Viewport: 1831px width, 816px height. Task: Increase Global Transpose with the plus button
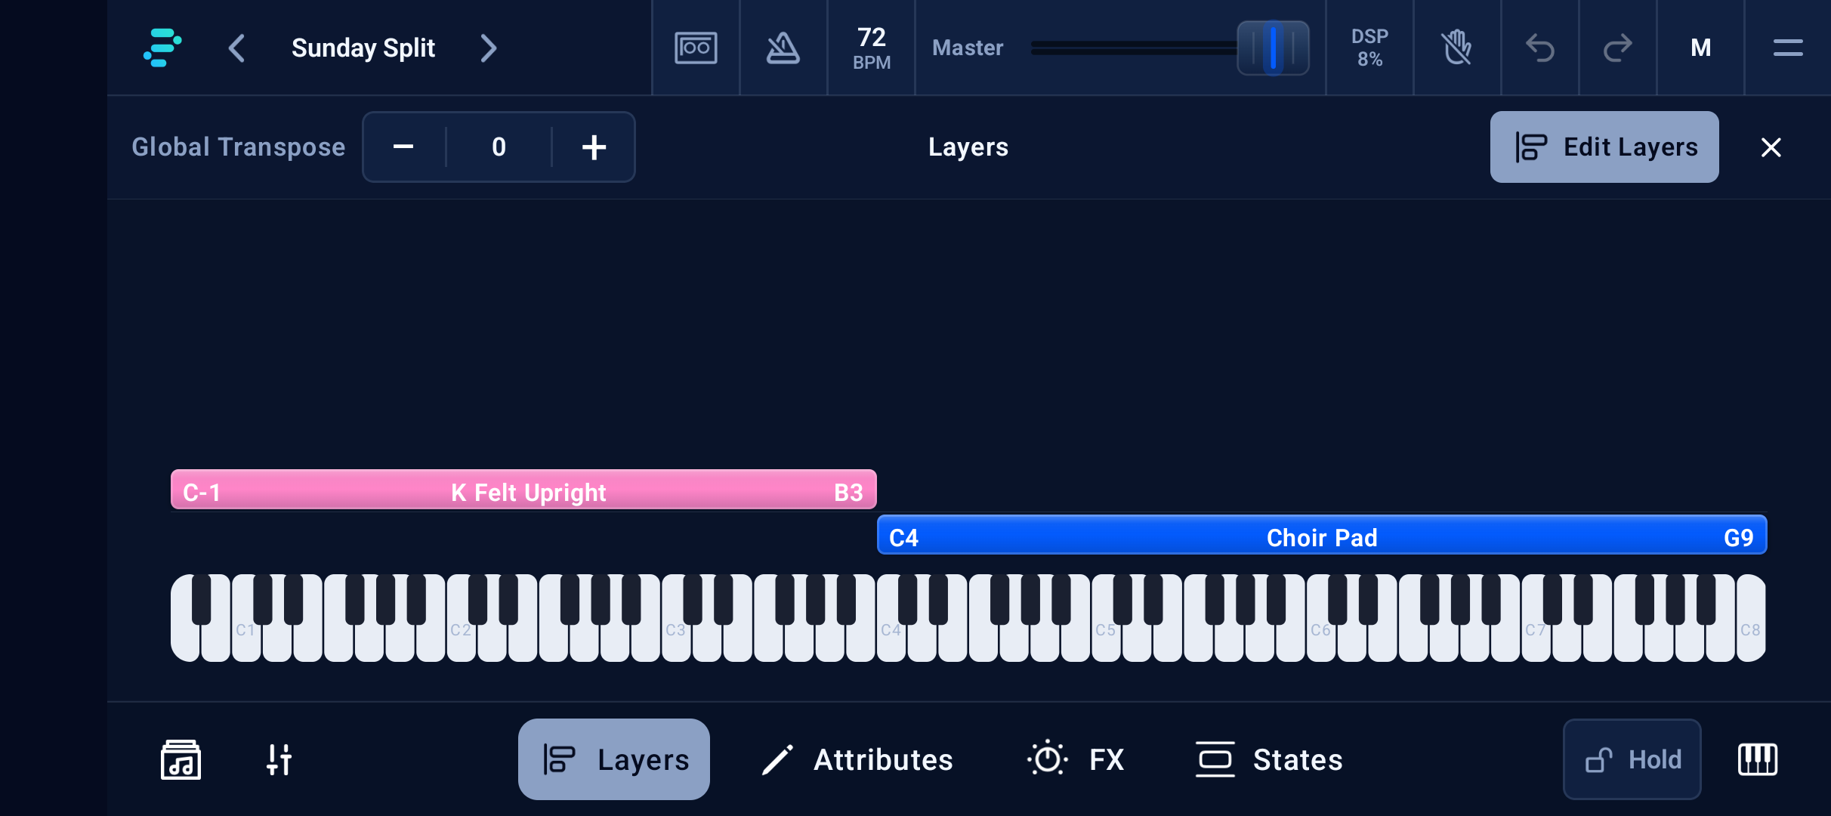click(x=594, y=147)
